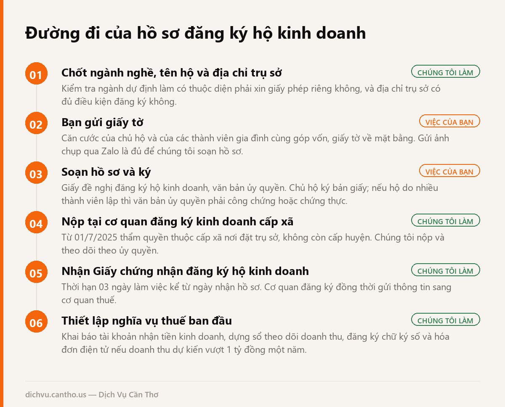Click the step 05 orange circle
The image size is (505, 407).
36,272
